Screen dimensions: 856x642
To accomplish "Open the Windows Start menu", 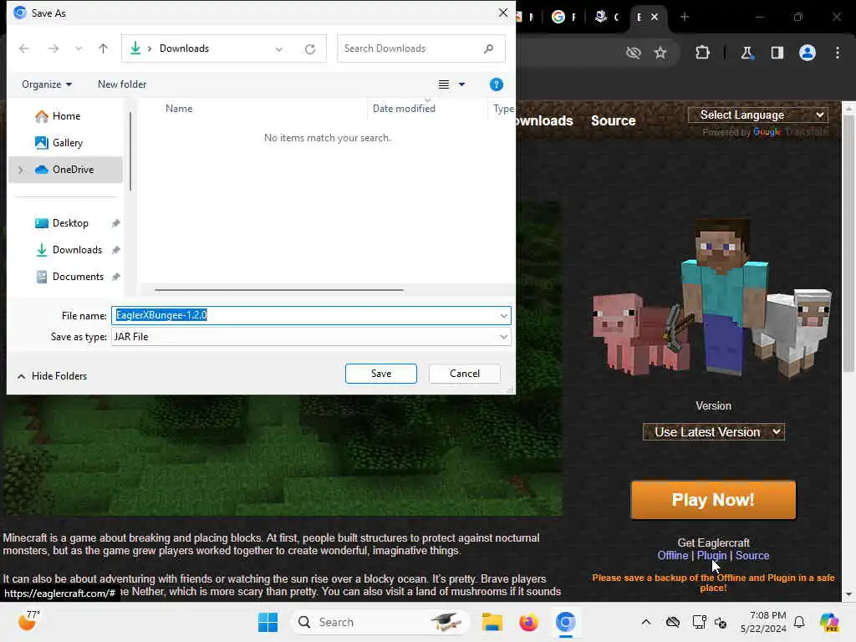I will 267,622.
